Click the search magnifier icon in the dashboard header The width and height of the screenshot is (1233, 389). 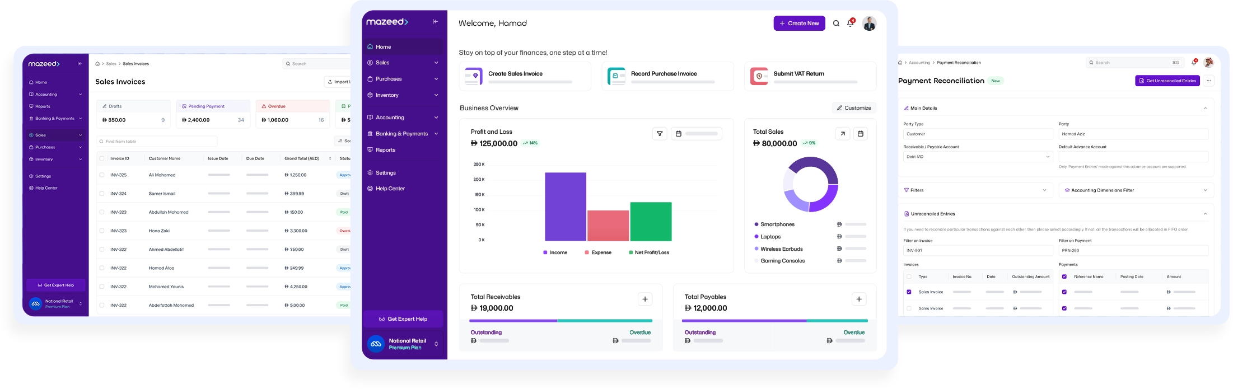point(836,24)
